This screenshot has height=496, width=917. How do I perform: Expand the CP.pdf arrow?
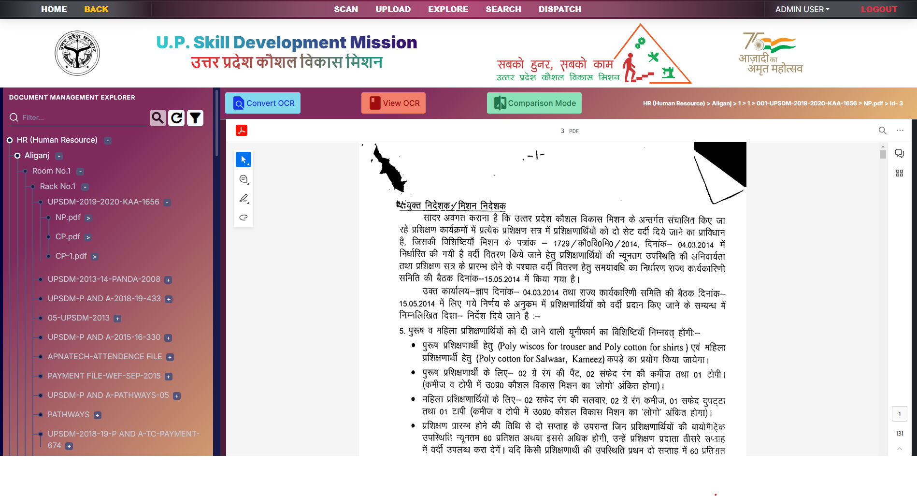[87, 237]
